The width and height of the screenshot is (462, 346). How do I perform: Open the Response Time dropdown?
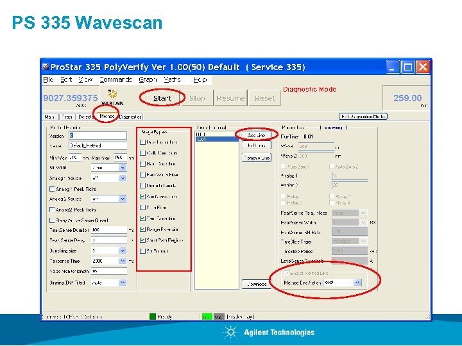(x=123, y=261)
